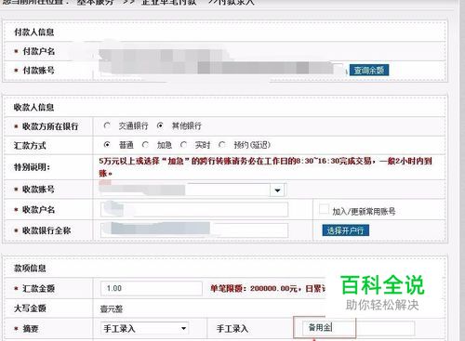Click the 付款人信息 section heading
Viewport: 465px width, 341px height.
tap(33, 33)
